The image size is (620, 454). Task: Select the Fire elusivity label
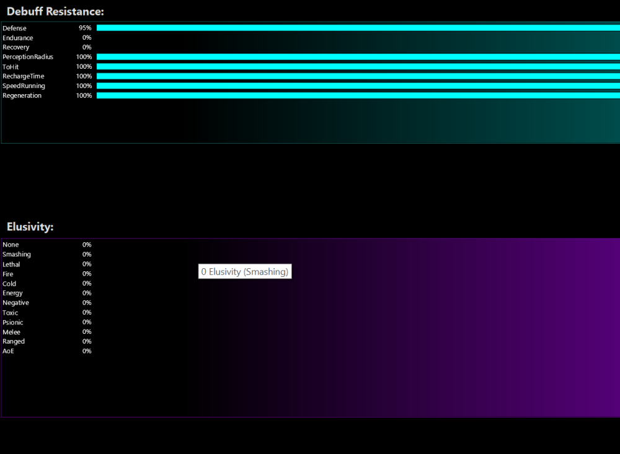point(8,274)
